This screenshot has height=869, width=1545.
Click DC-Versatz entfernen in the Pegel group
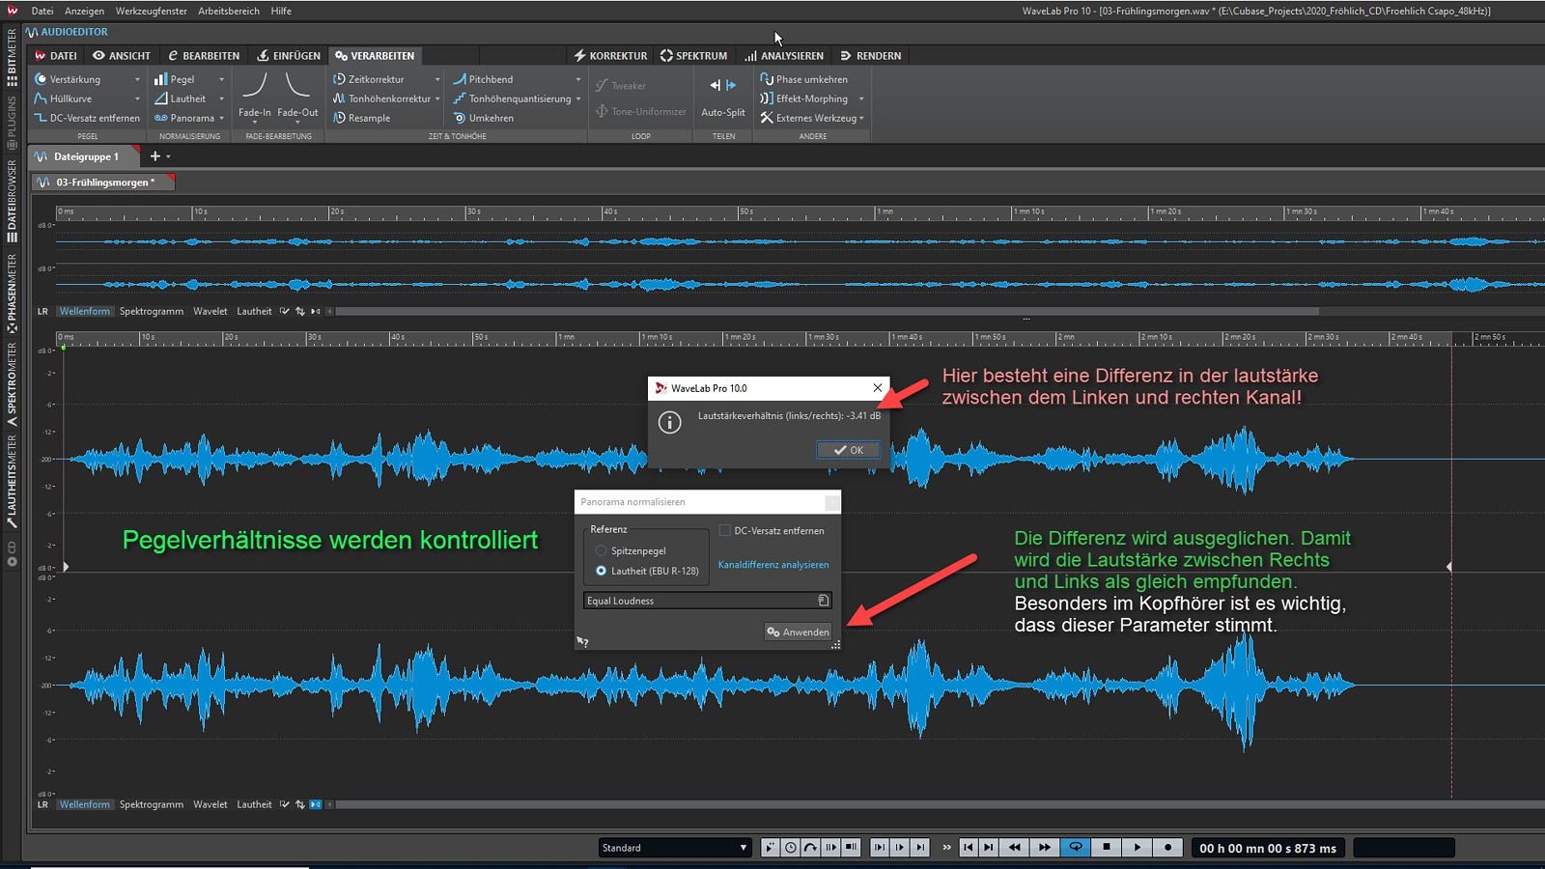(87, 118)
